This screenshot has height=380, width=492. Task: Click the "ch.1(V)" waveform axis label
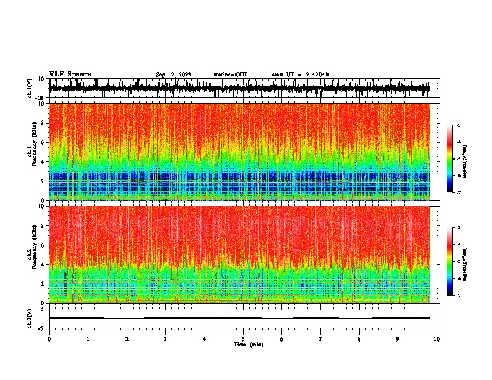pos(30,88)
